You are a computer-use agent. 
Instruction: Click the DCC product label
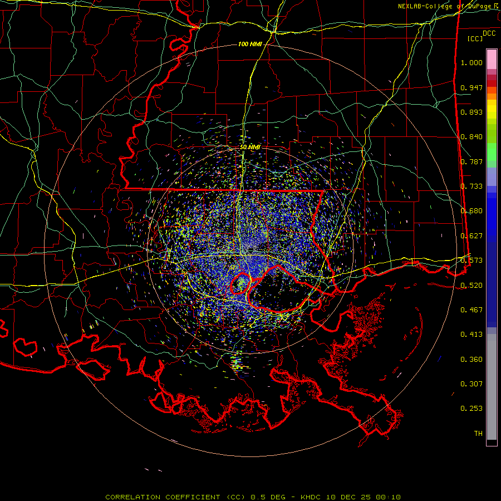tap(489, 33)
